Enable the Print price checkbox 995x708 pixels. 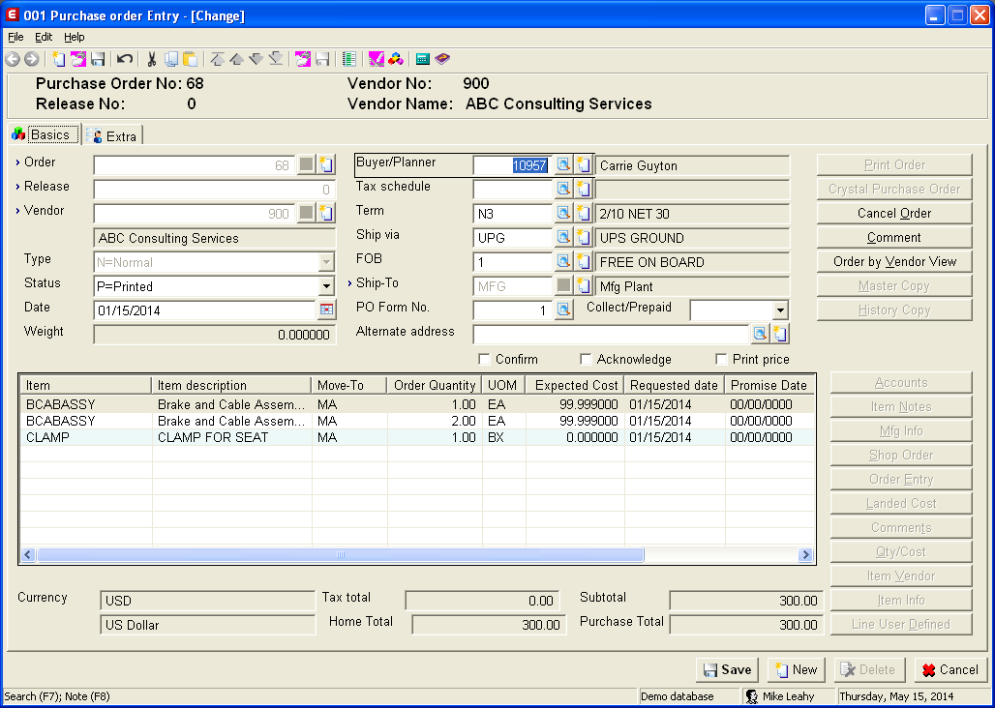(721, 360)
